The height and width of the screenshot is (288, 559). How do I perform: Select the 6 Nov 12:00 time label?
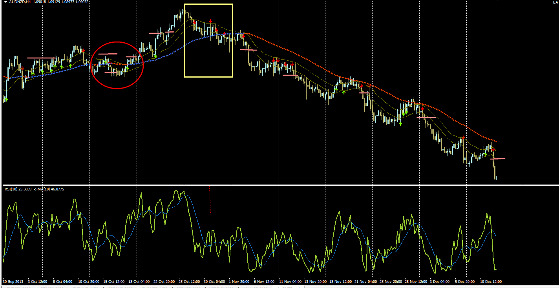click(x=264, y=281)
